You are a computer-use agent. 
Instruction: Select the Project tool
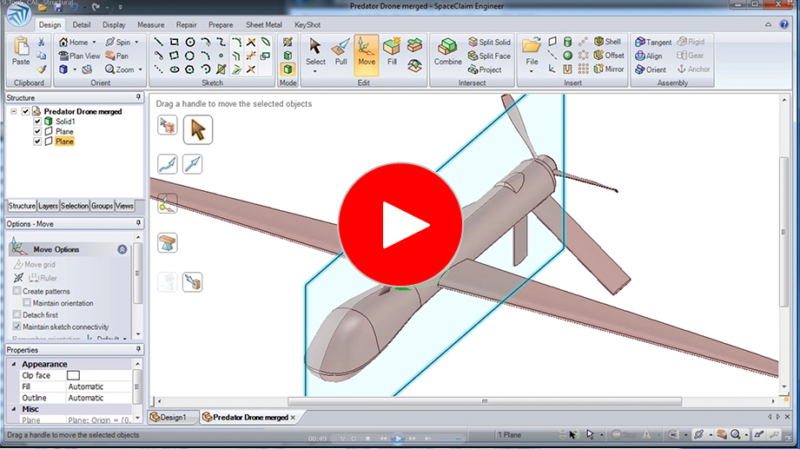(x=485, y=69)
